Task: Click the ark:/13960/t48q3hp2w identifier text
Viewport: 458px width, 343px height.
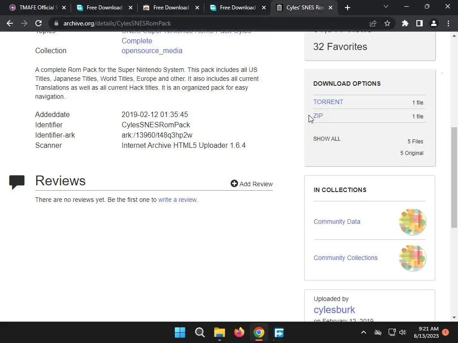Action: (157, 135)
